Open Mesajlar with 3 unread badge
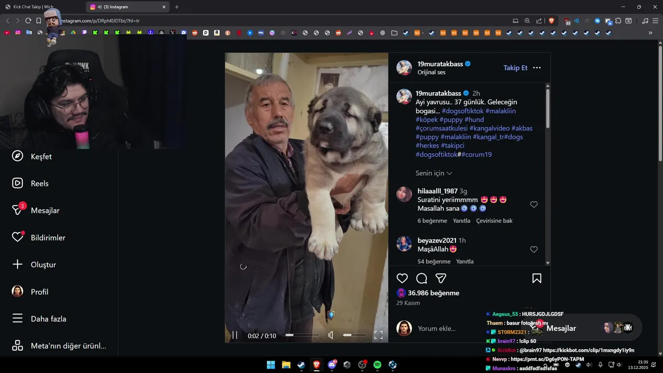 point(35,210)
